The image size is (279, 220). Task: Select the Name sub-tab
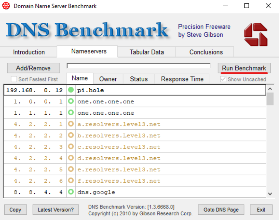(80, 78)
